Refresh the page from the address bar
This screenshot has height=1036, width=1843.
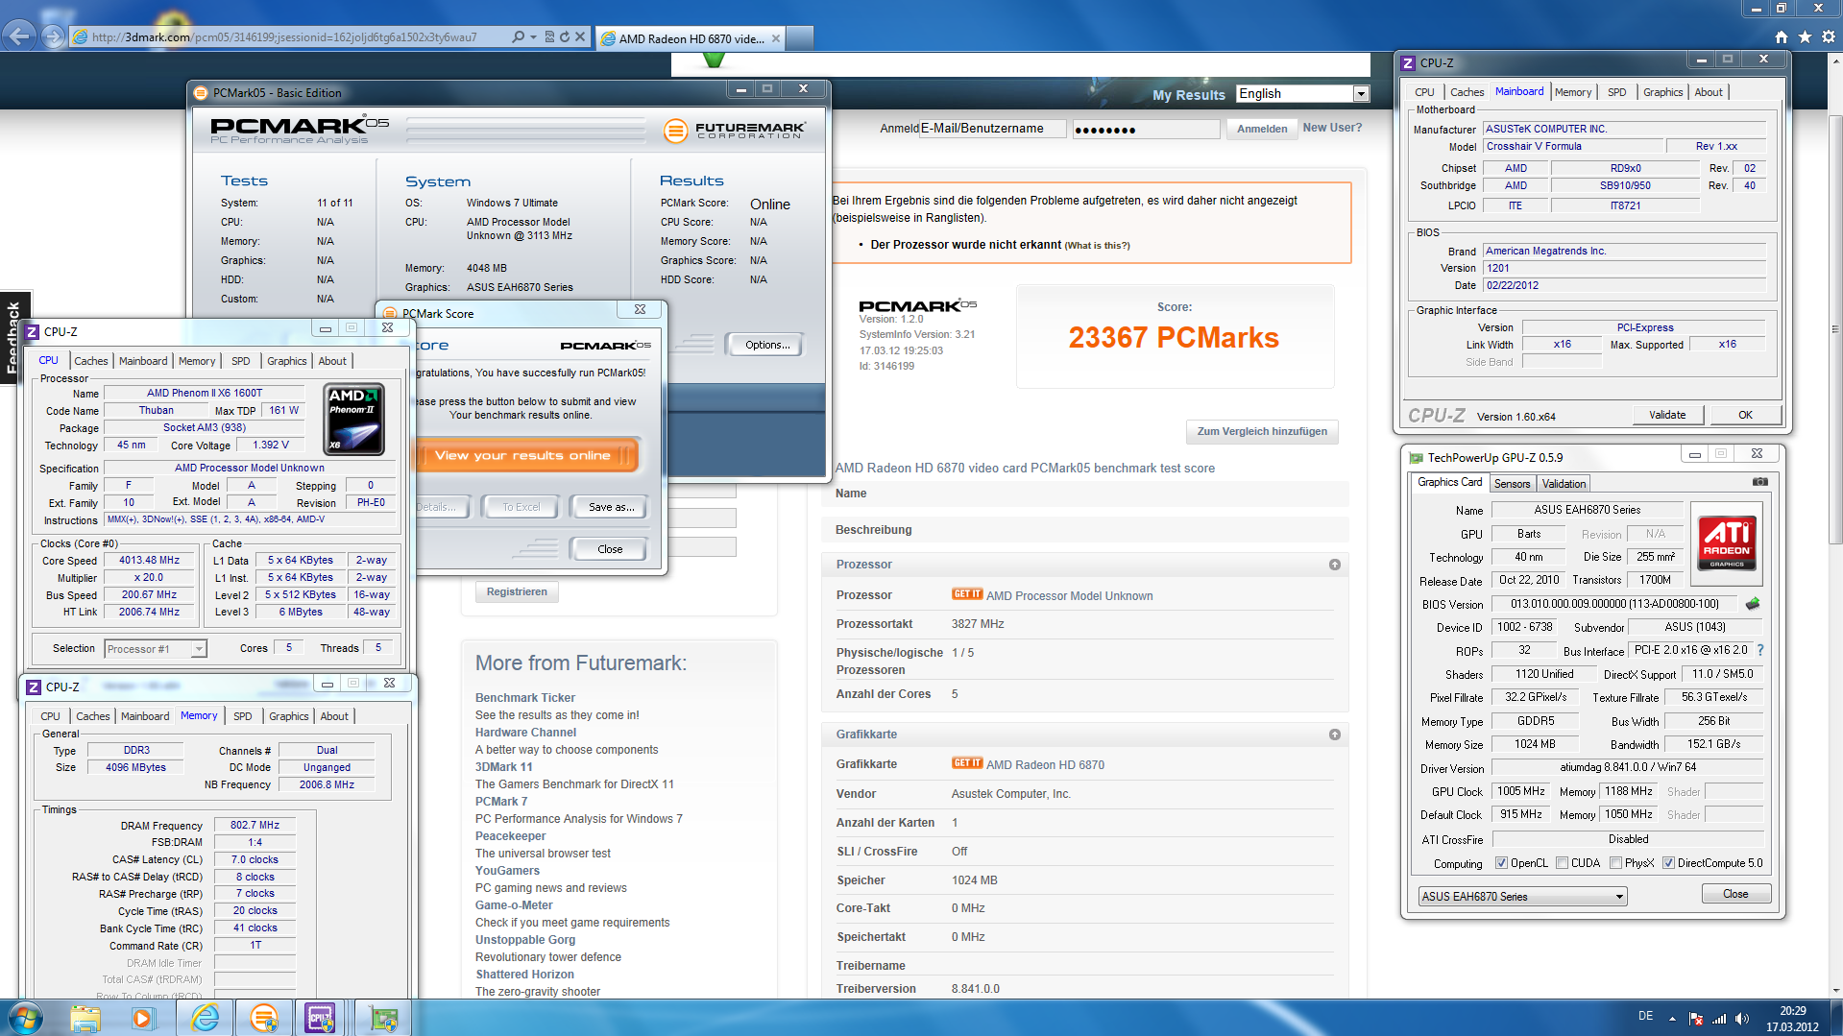pos(565,36)
